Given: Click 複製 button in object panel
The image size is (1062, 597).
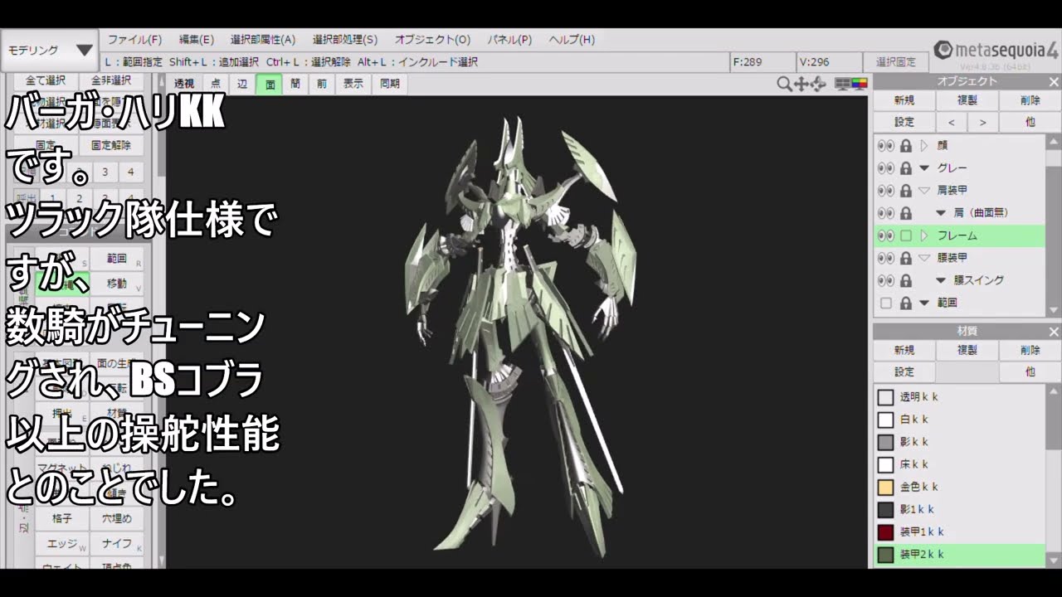Looking at the screenshot, I should [x=967, y=99].
